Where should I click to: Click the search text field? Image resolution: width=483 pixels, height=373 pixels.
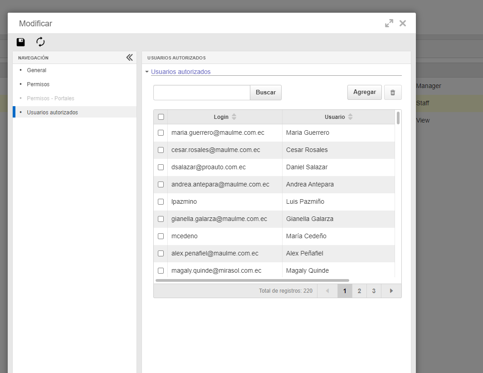[202, 93]
